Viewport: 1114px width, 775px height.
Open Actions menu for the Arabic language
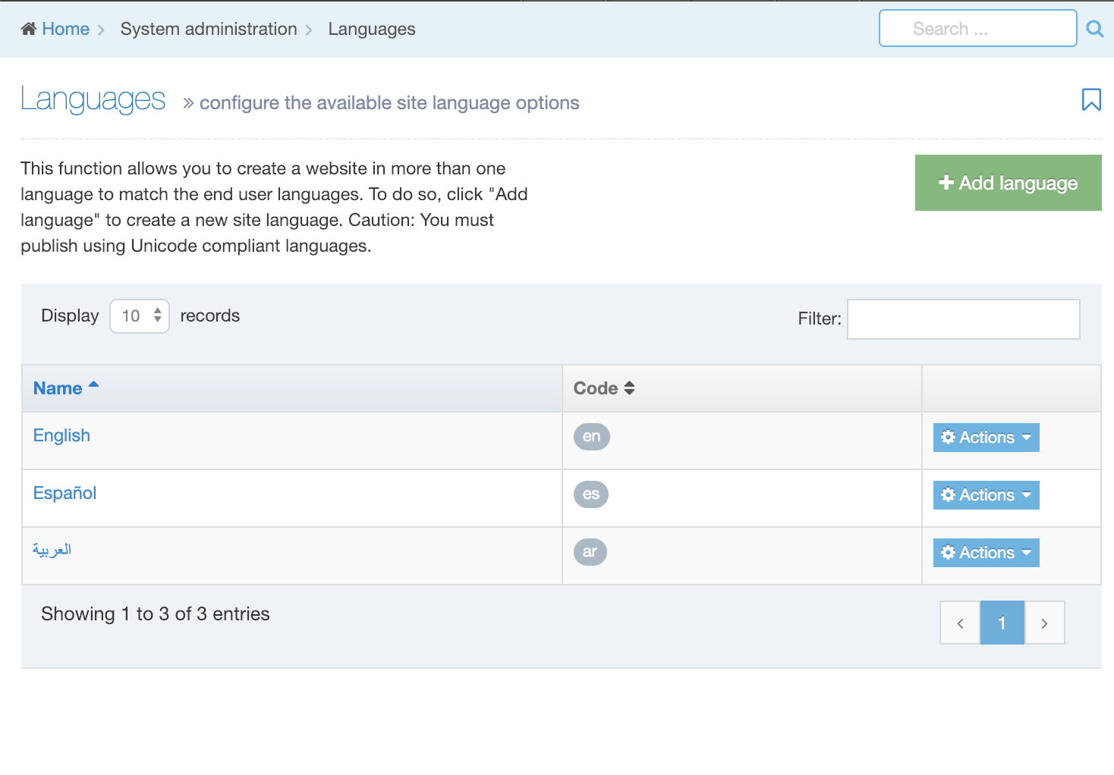tap(986, 553)
